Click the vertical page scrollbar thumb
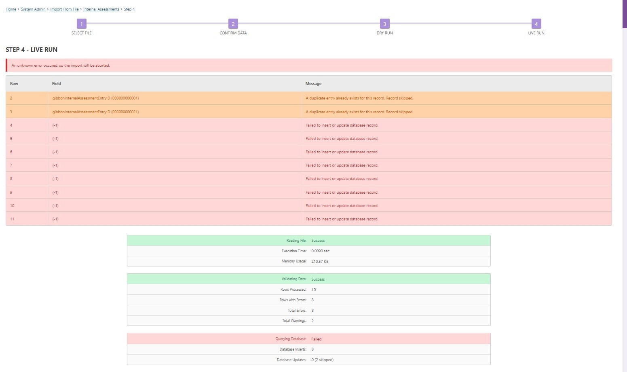The image size is (627, 372). pos(624,14)
